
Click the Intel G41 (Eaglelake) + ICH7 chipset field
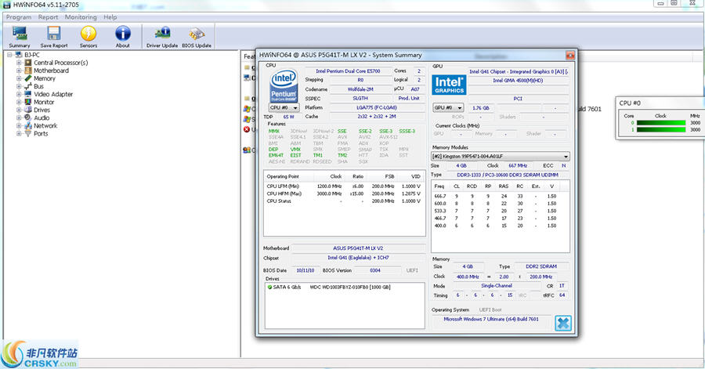358,258
